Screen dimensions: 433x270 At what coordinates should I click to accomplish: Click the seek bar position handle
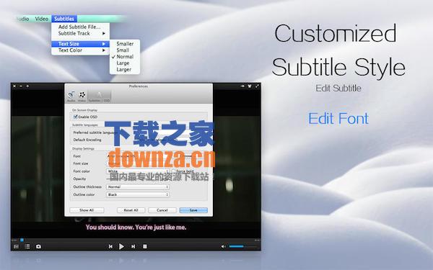click(x=22, y=240)
